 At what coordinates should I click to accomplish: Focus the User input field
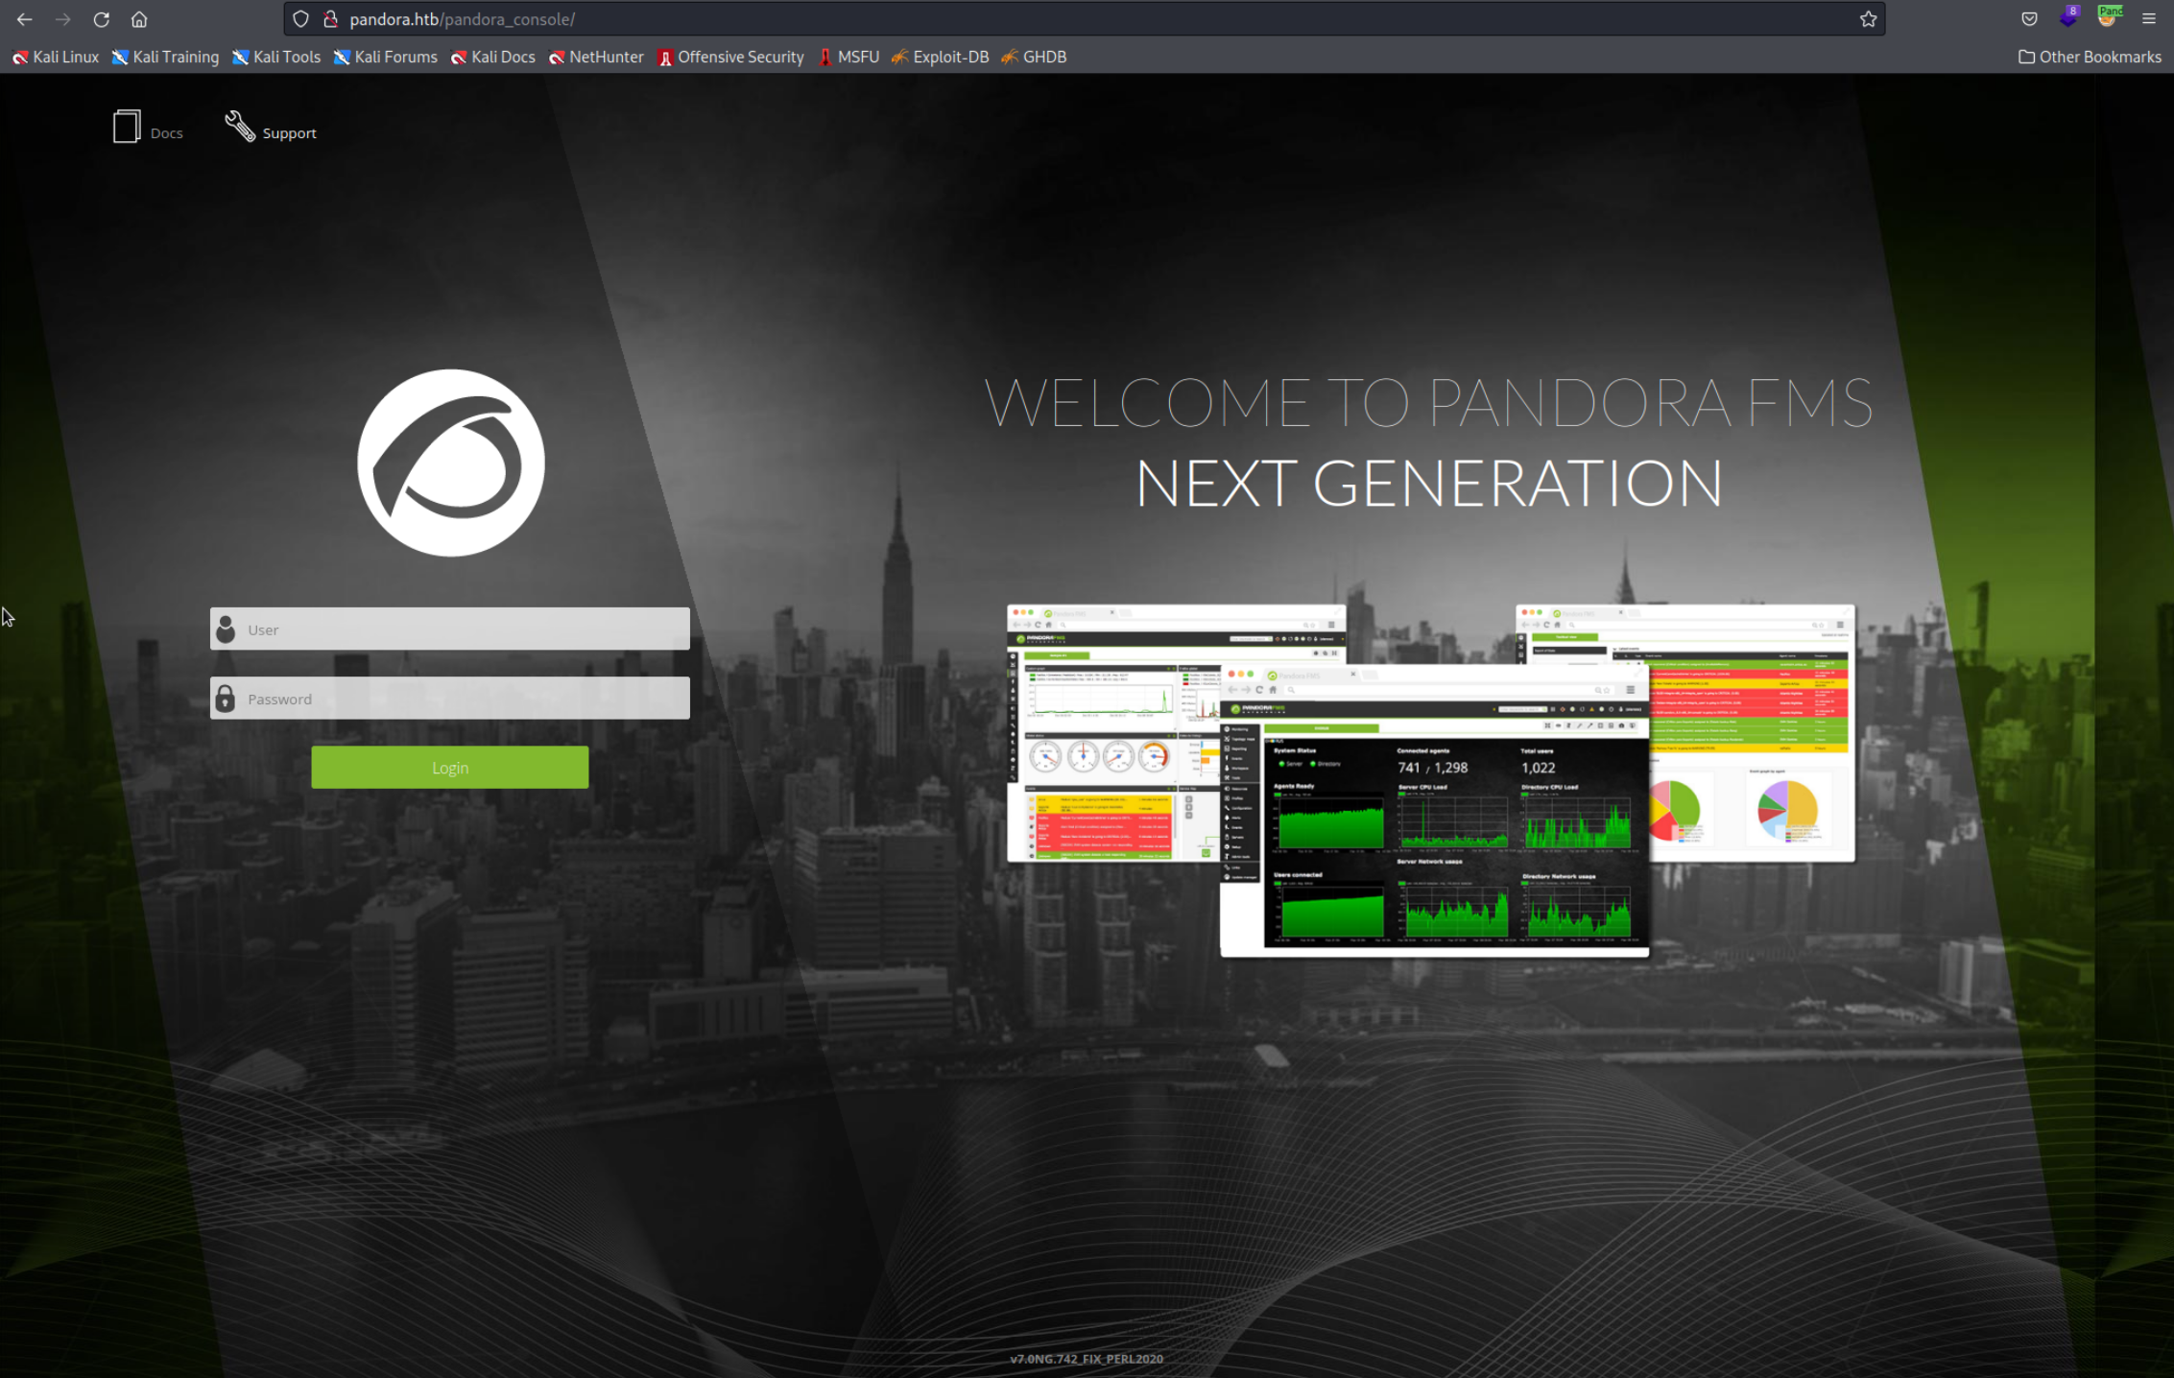click(x=450, y=629)
